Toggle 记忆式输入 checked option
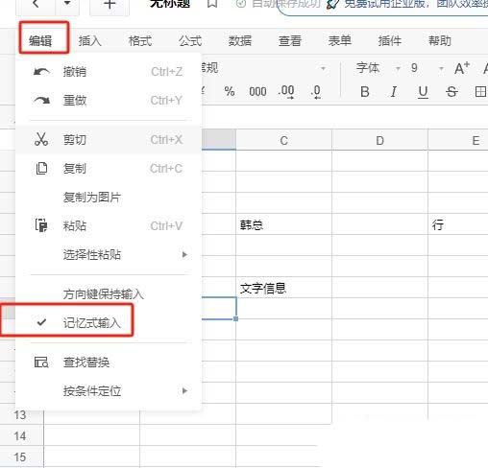Screen dimensions: 488x468 point(109,323)
